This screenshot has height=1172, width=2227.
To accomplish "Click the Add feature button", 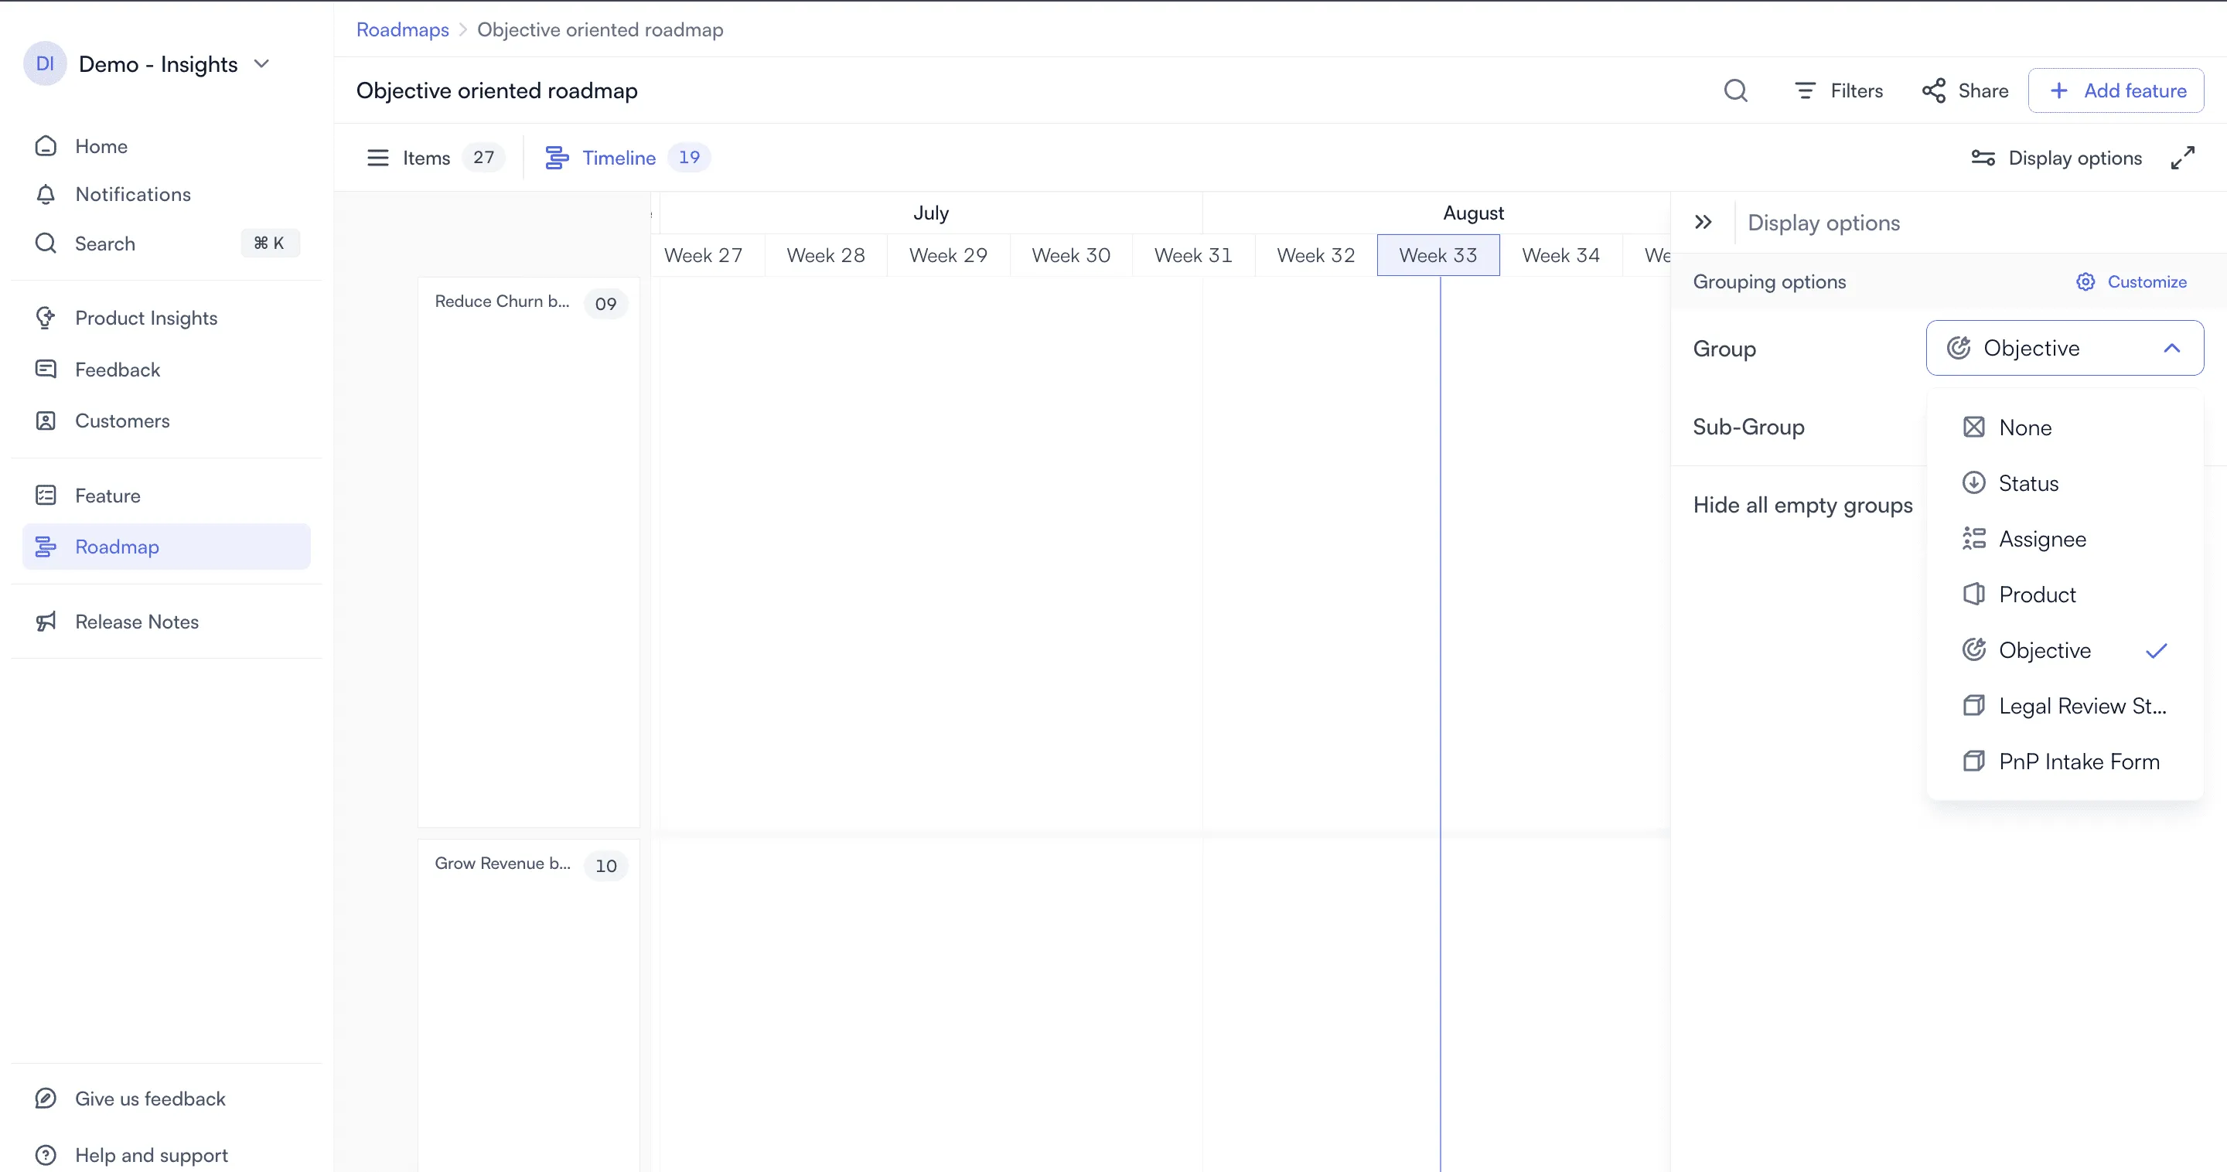I will (x=2116, y=90).
